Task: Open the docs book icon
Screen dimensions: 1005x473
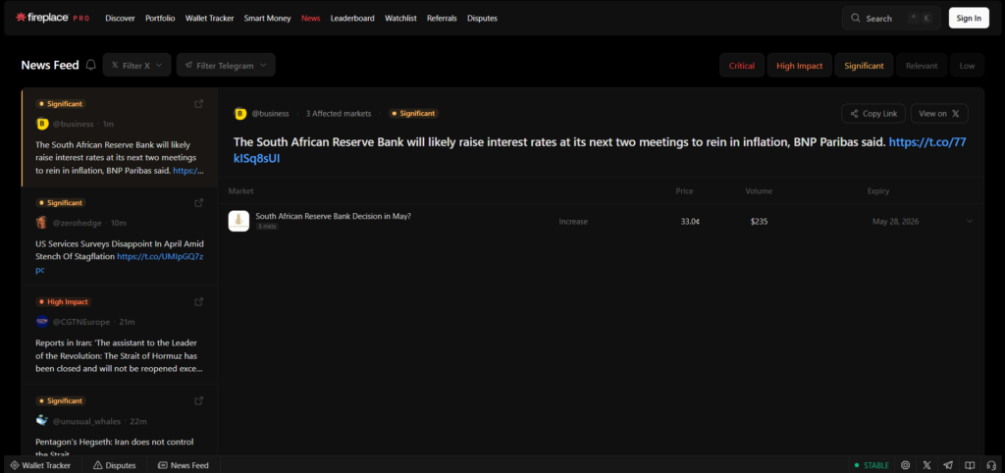Action: point(971,465)
